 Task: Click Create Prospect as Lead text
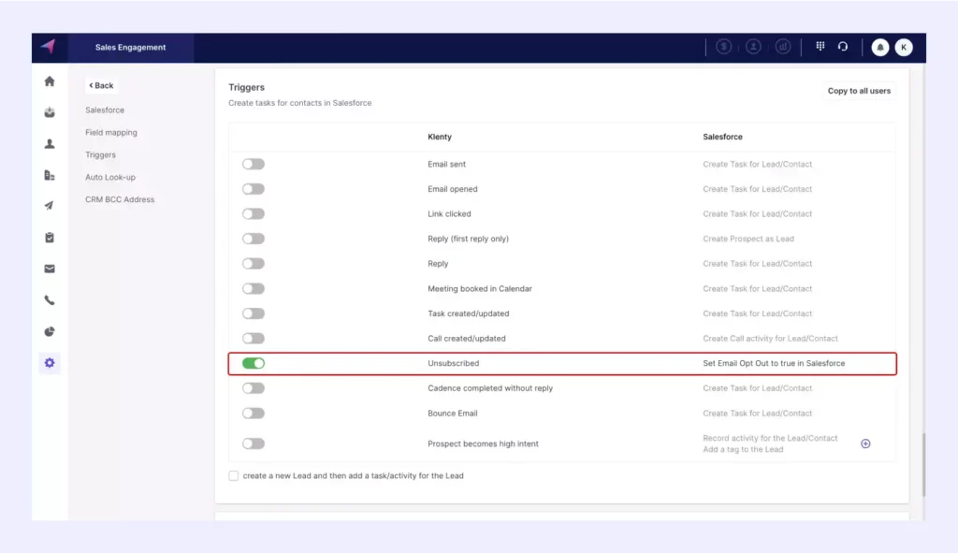click(x=748, y=239)
